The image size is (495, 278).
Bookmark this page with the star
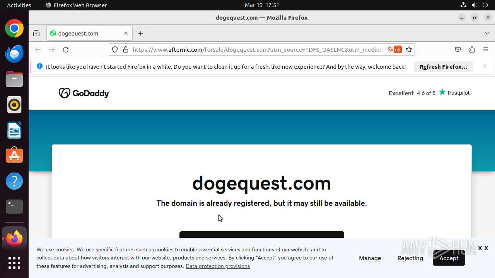click(x=409, y=49)
